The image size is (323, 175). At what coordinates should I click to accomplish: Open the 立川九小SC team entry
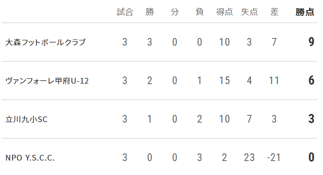26,119
